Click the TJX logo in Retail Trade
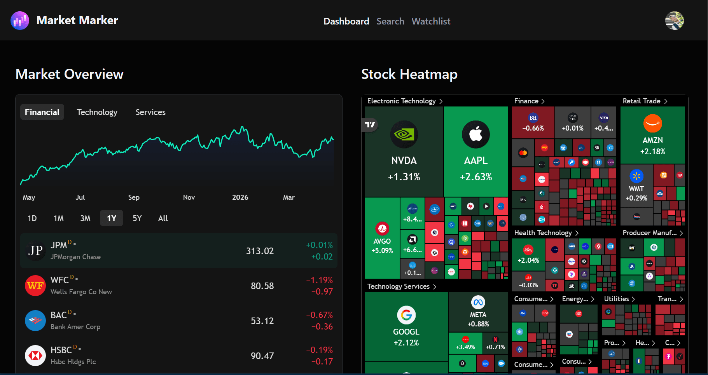This screenshot has width=708, height=375. pos(680,175)
